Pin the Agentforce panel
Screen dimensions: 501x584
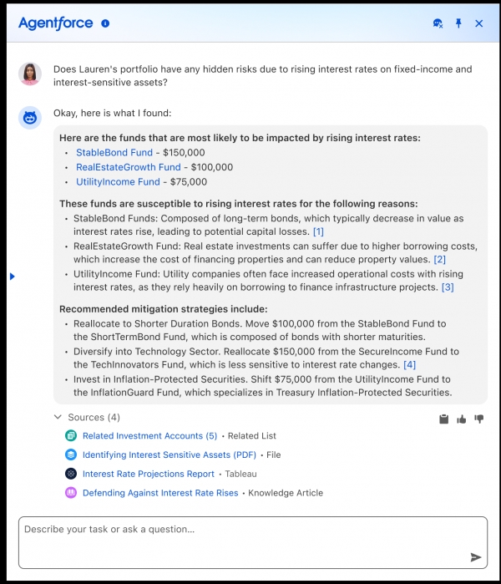tap(458, 23)
